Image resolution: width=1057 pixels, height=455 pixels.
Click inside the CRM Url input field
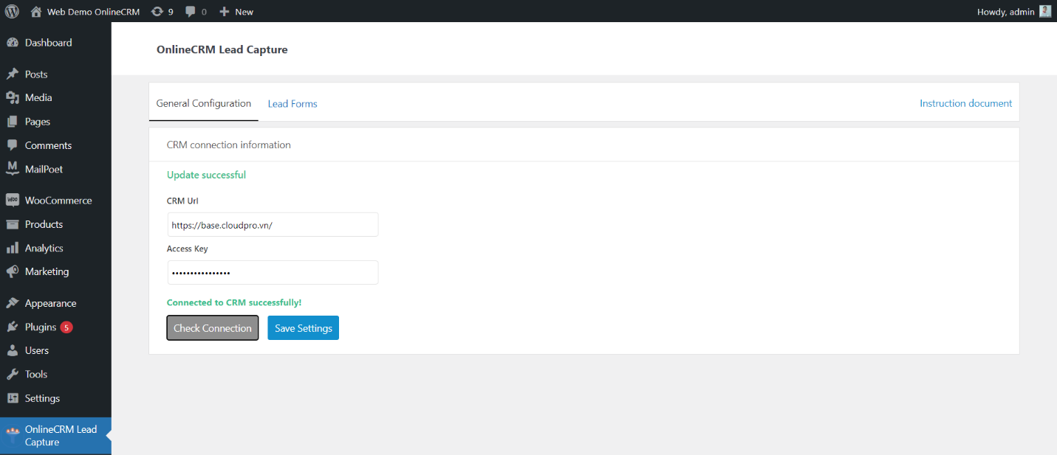click(273, 224)
